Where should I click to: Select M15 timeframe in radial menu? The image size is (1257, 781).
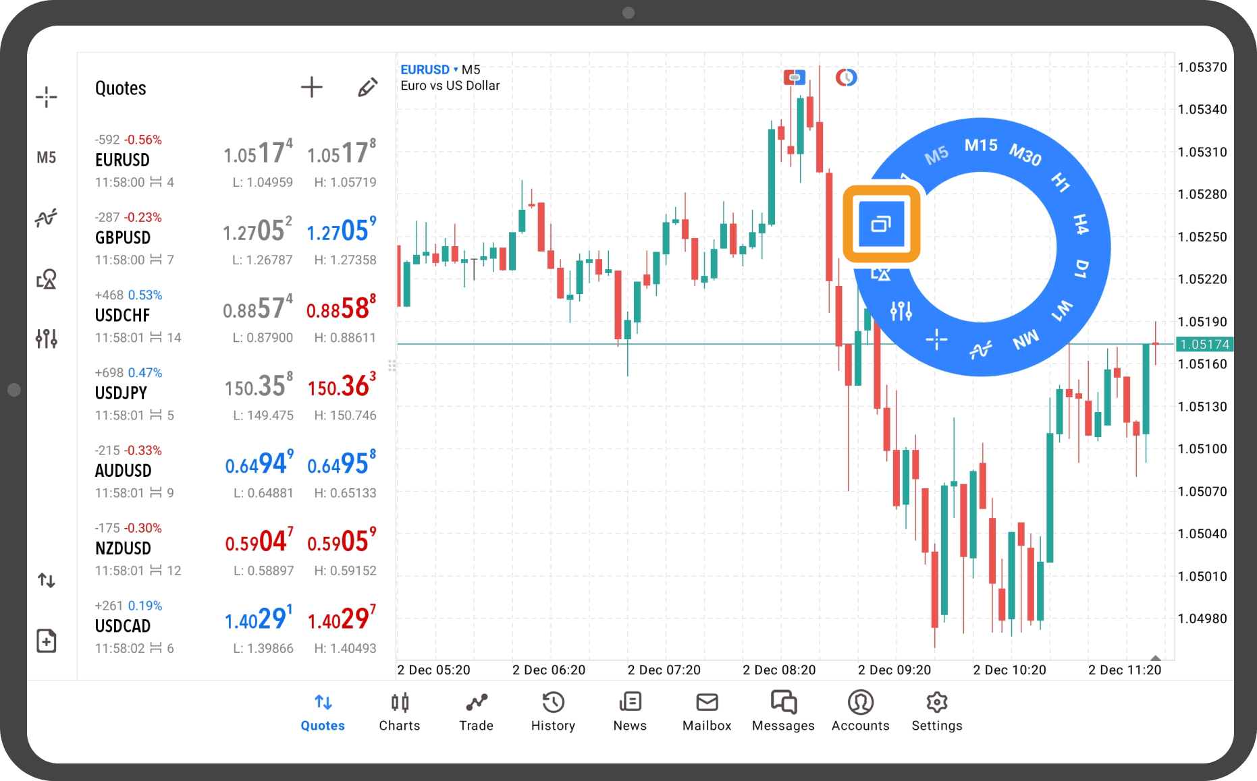point(980,146)
